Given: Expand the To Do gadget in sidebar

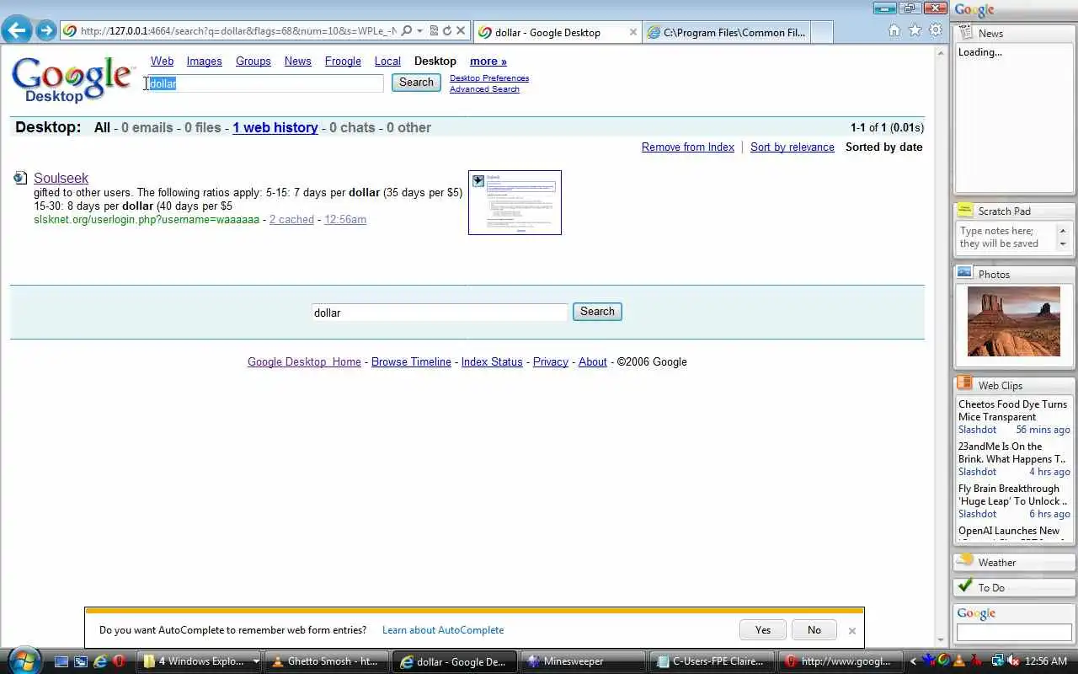Looking at the screenshot, I should pyautogui.click(x=1014, y=587).
